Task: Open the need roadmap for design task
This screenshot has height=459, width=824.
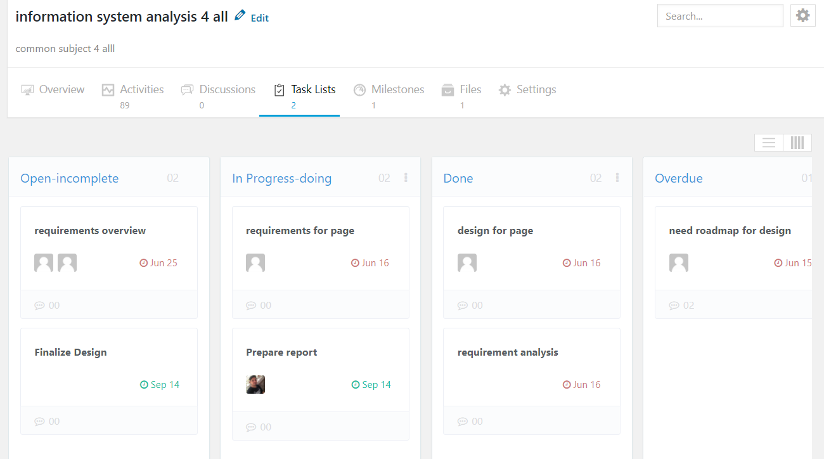Action: click(730, 231)
